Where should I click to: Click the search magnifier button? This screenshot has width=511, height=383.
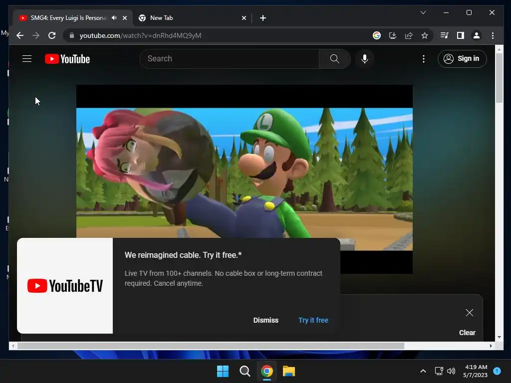[335, 59]
